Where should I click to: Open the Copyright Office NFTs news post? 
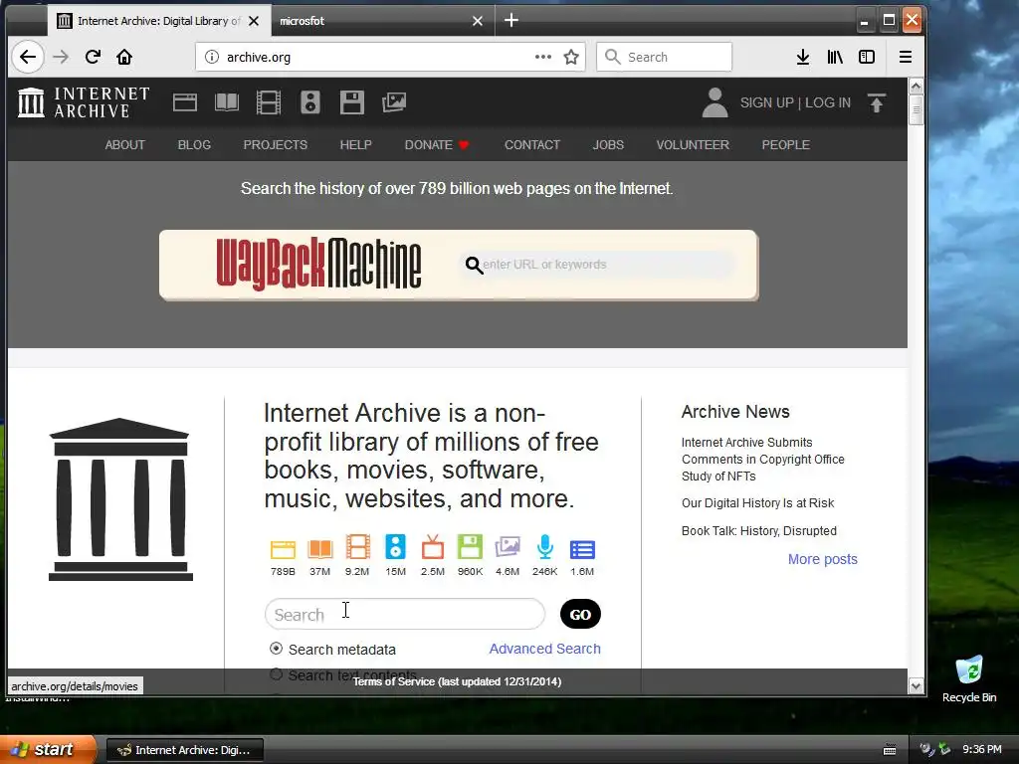point(763,460)
